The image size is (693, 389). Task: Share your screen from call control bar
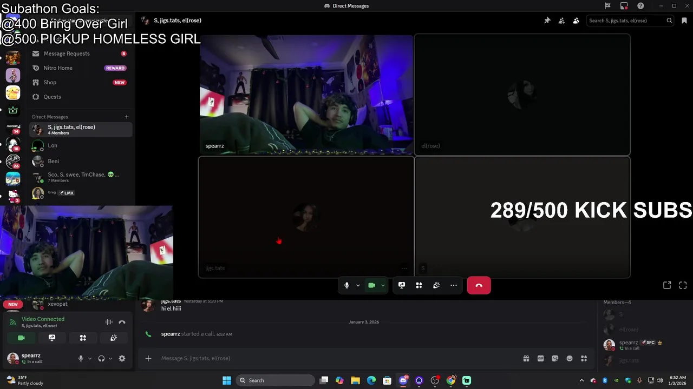(402, 285)
